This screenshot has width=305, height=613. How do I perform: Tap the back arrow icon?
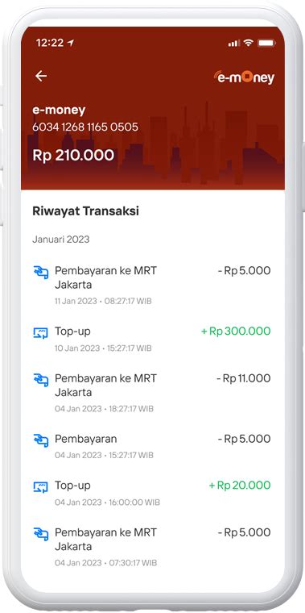(41, 76)
